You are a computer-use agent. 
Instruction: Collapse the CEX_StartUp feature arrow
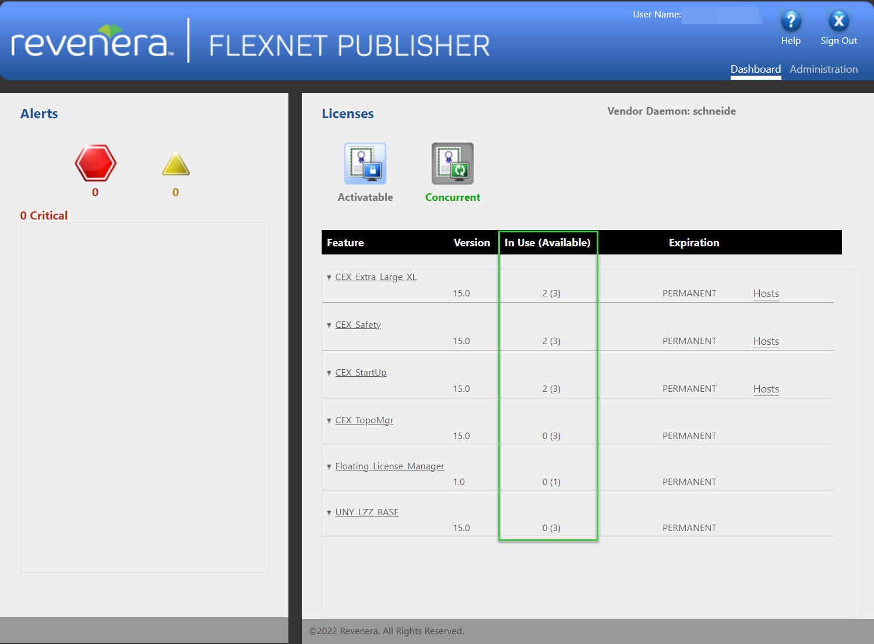329,373
